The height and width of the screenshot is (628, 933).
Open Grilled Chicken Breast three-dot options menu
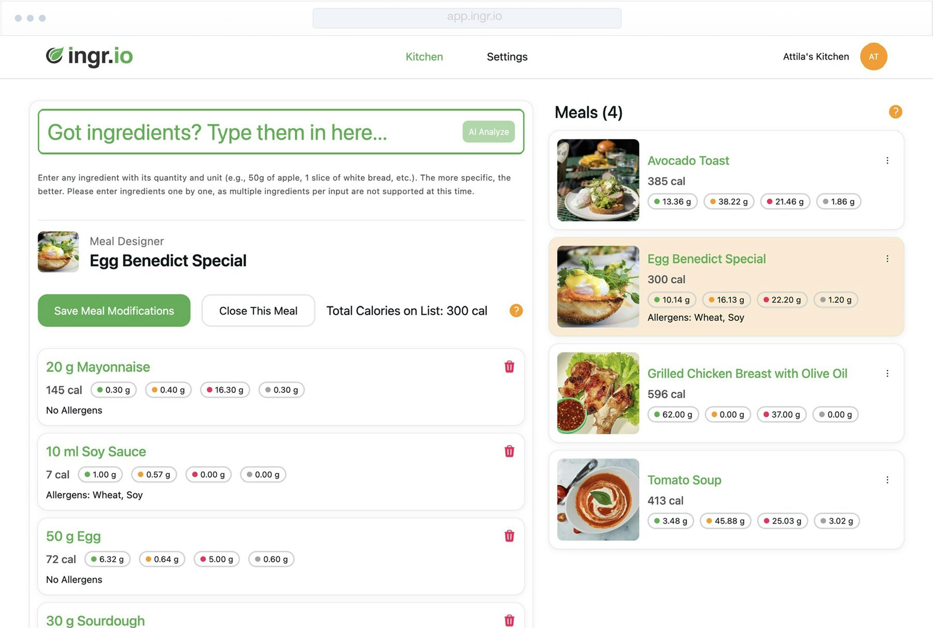887,374
